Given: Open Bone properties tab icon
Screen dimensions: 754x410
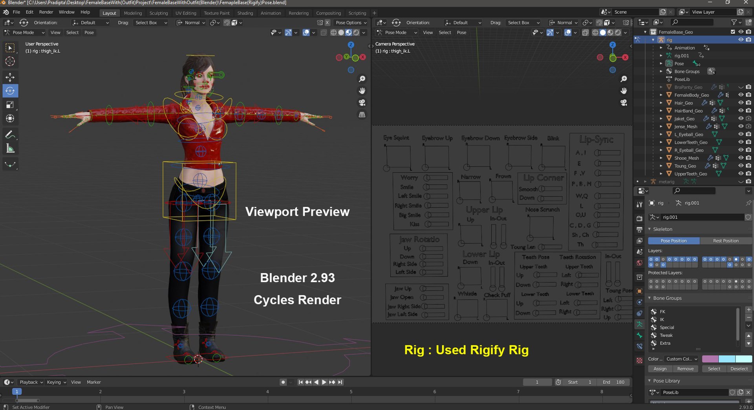Looking at the screenshot, I should click(x=639, y=335).
